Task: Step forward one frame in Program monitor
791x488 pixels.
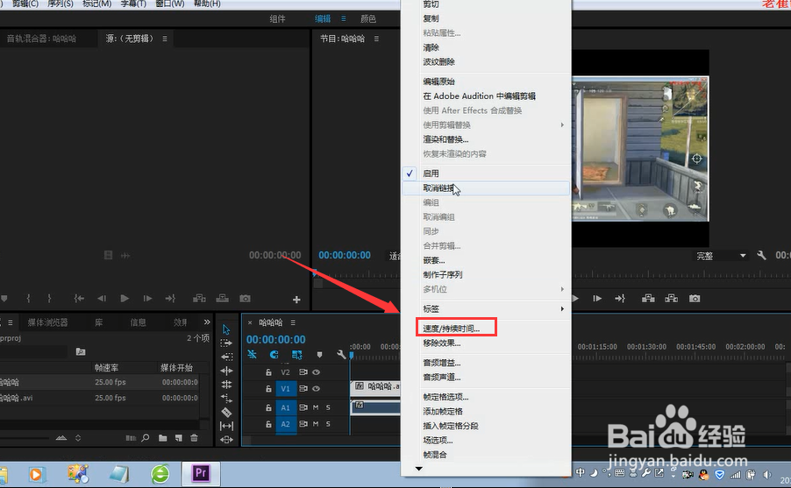Action: point(597,299)
